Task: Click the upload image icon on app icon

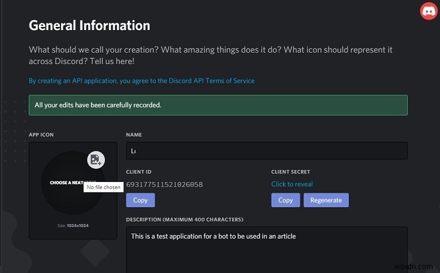Action: [x=96, y=160]
